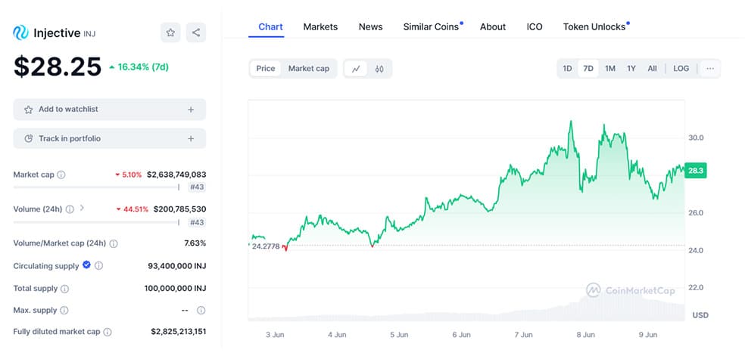Viewport: 745px width, 356px height.
Task: Switch to line chart view icon
Action: [x=356, y=69]
